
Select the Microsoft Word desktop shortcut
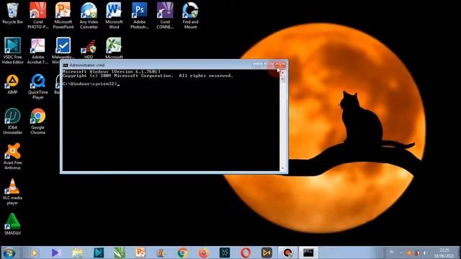[x=114, y=15]
